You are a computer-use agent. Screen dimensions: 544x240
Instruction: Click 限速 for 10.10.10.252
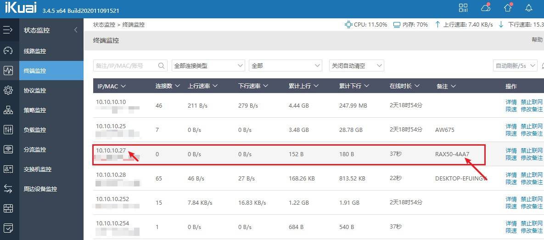pos(511,206)
